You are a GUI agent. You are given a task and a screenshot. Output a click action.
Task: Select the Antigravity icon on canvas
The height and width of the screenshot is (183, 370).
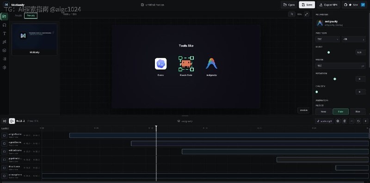click(211, 64)
